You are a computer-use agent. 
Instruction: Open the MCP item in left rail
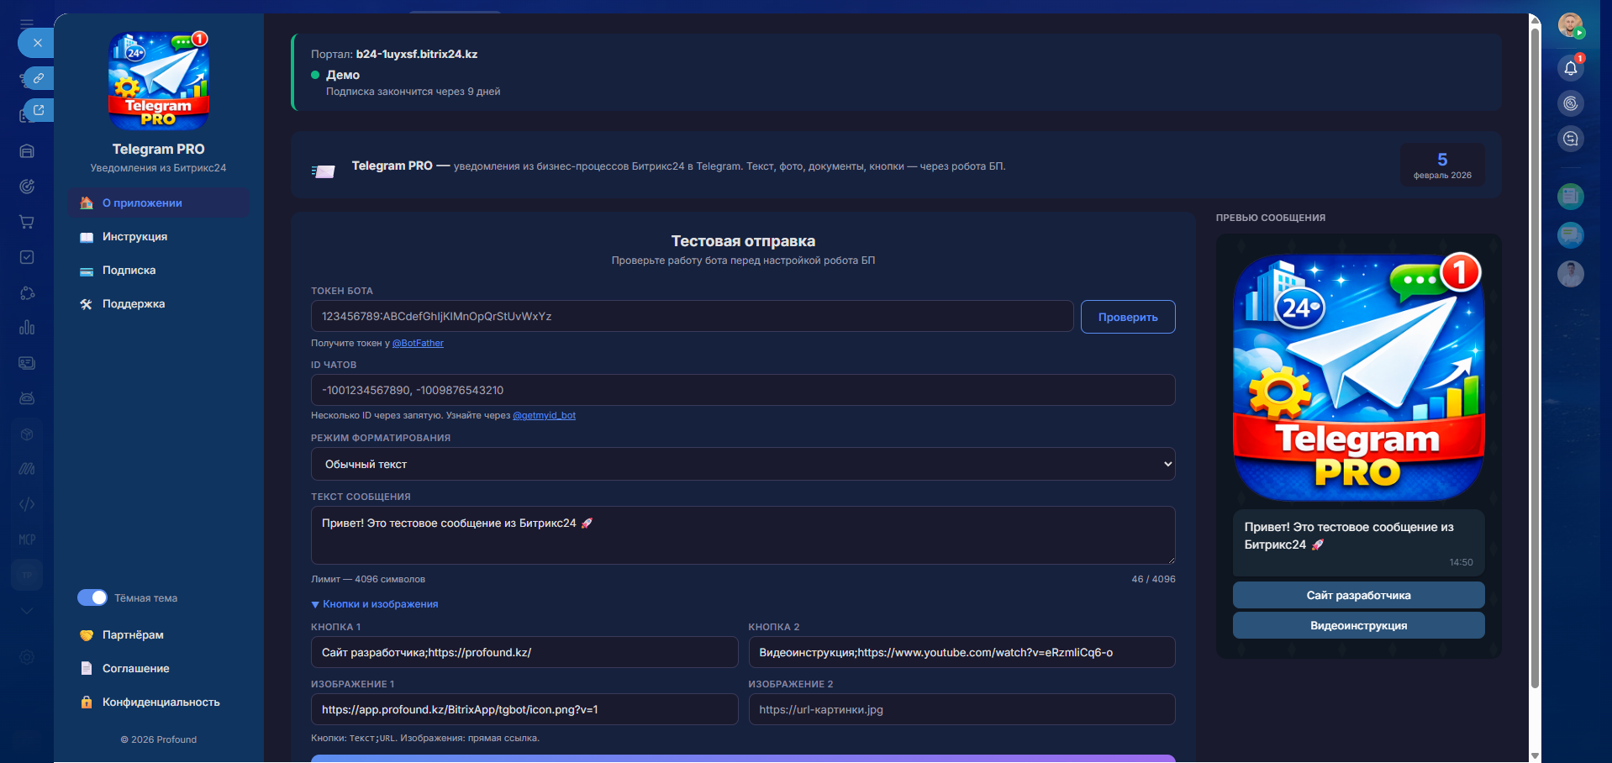(x=27, y=539)
